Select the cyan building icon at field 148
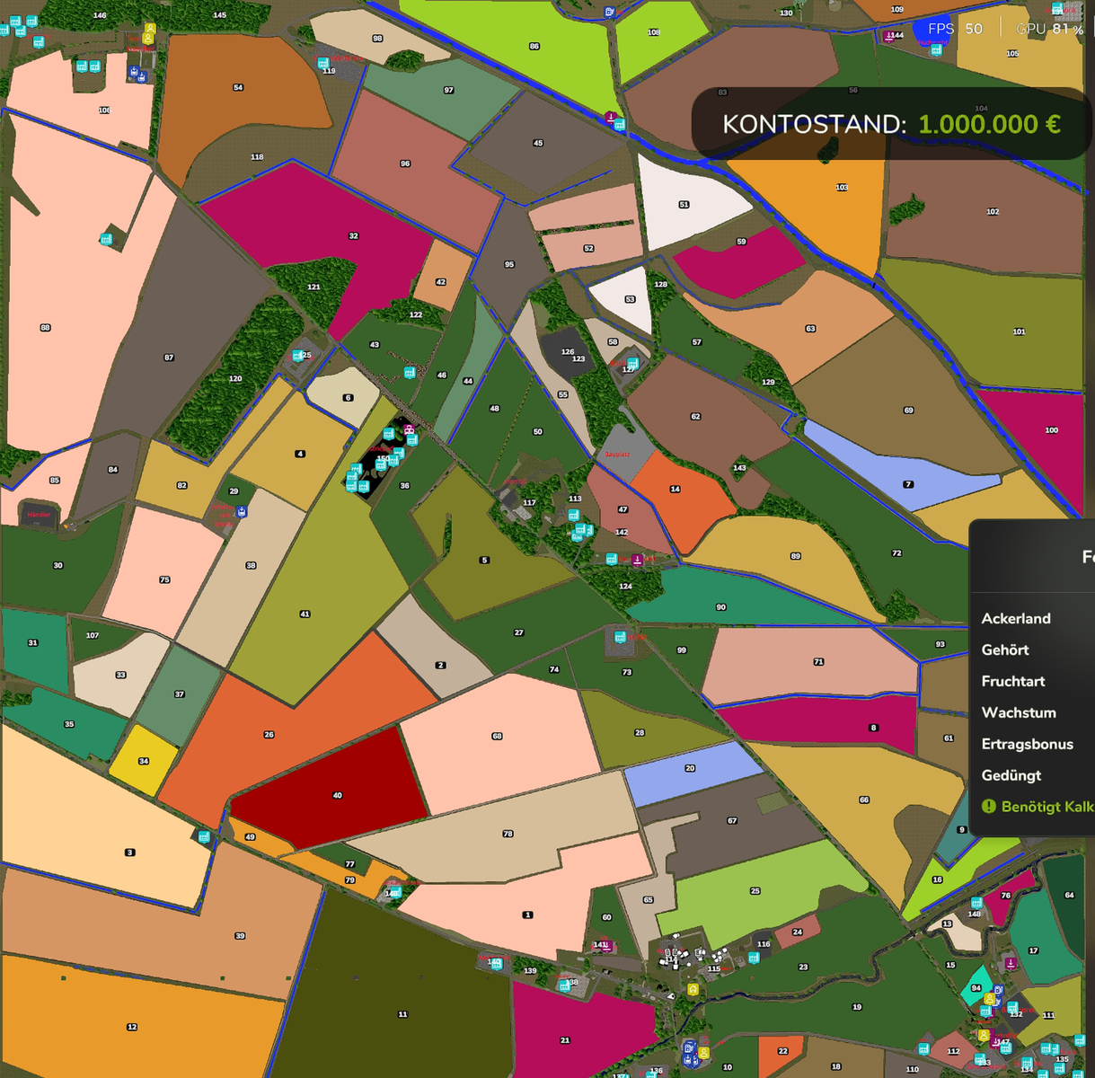Image resolution: width=1095 pixels, height=1078 pixels. click(x=976, y=903)
